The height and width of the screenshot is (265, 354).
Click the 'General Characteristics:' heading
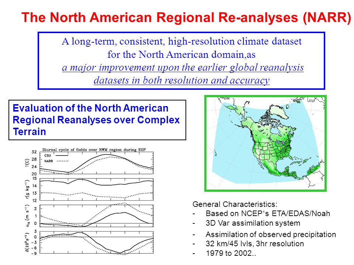(235, 204)
